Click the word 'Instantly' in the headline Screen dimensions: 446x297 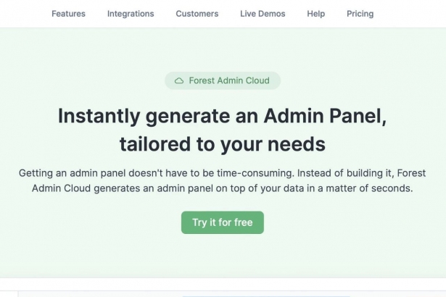coord(99,116)
